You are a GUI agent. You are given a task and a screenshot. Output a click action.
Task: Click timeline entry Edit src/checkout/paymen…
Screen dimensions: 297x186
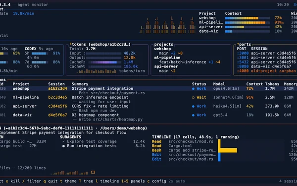[x=184, y=155]
